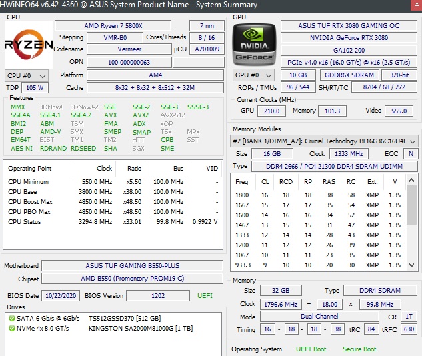
Task: Click the AMD B550 chipset field
Action: [133, 279]
